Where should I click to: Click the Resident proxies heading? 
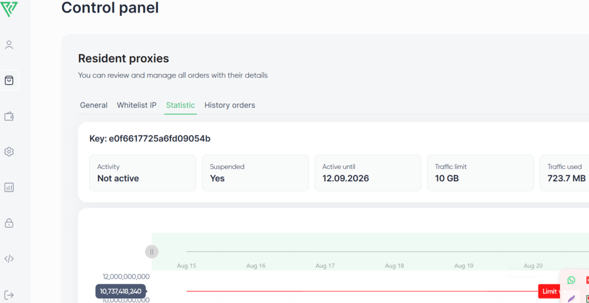coord(124,58)
